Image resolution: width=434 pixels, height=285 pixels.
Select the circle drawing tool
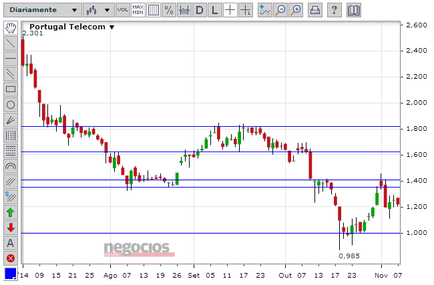pos(11,105)
